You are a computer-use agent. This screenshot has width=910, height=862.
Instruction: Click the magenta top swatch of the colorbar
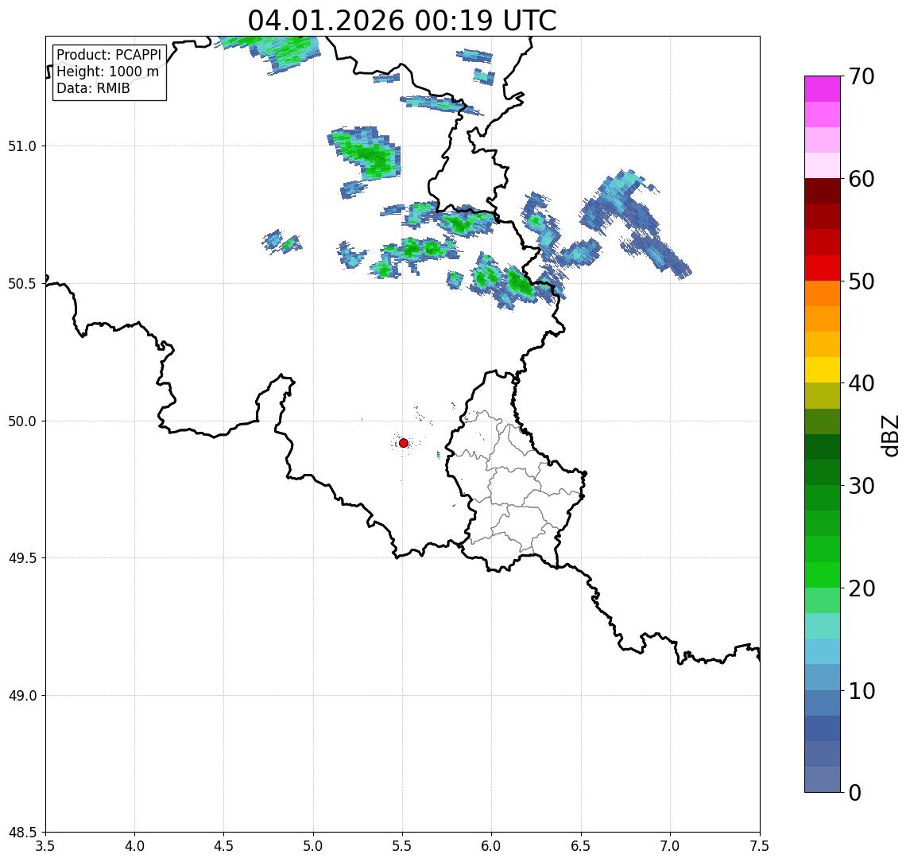(823, 89)
